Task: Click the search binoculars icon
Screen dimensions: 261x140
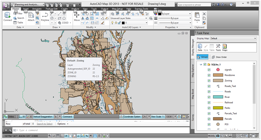Action: [213, 5]
